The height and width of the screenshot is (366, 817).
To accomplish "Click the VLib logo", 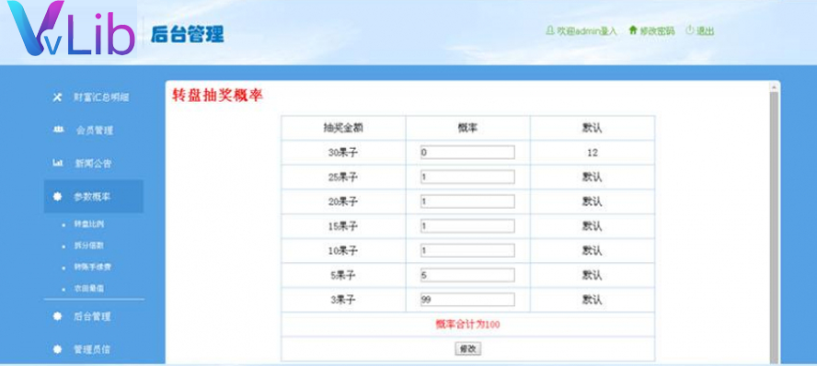I will [71, 29].
